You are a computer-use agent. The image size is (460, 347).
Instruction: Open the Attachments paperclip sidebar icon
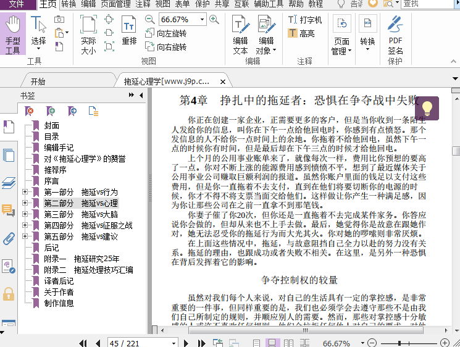tap(9, 238)
